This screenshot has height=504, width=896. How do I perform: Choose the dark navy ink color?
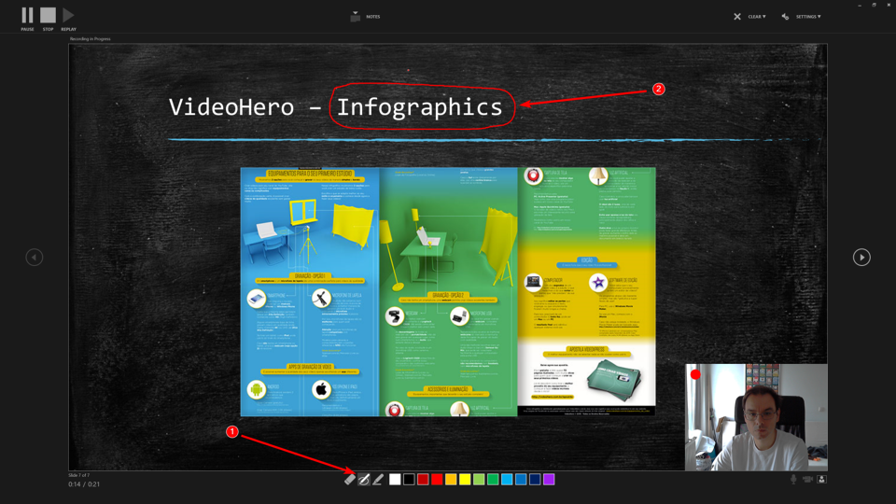(535, 480)
